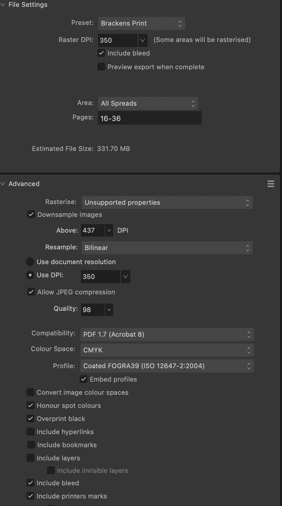
Task: Open the JPEG Quality dropdown arrow
Action: [109, 310]
